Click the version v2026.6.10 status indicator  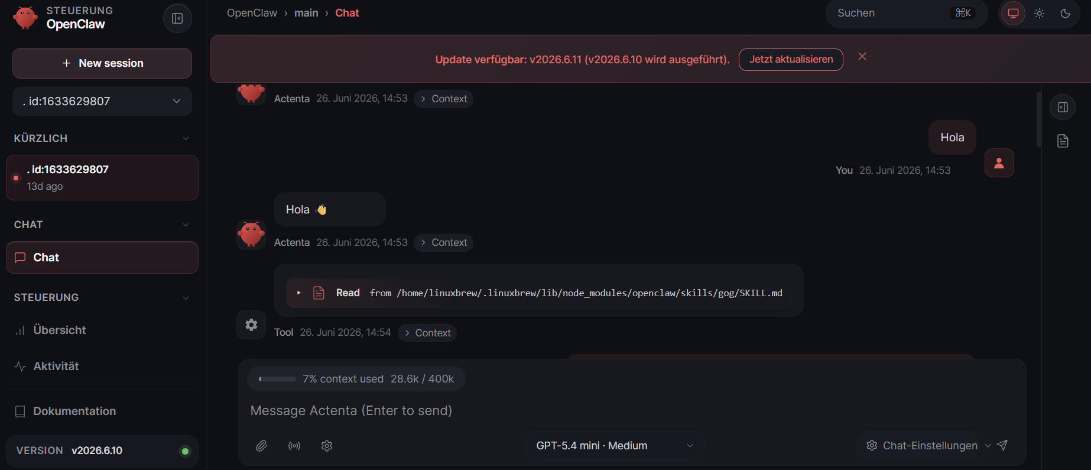[x=185, y=451]
